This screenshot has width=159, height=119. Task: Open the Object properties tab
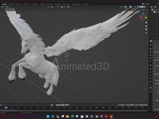151,69
